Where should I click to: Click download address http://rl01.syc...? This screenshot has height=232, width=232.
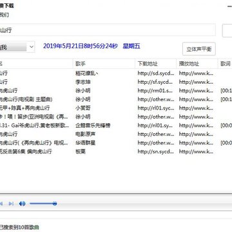(x=156, y=108)
